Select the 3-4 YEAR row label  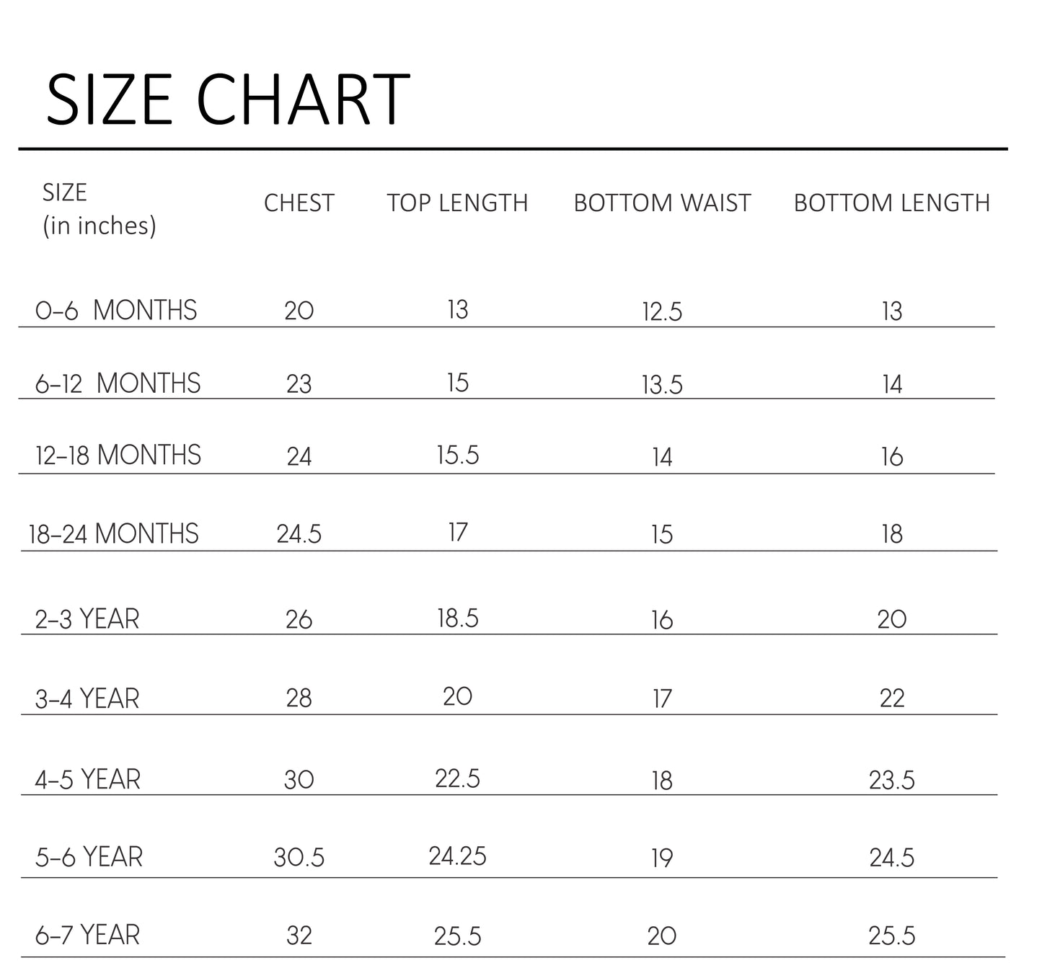[x=87, y=698]
